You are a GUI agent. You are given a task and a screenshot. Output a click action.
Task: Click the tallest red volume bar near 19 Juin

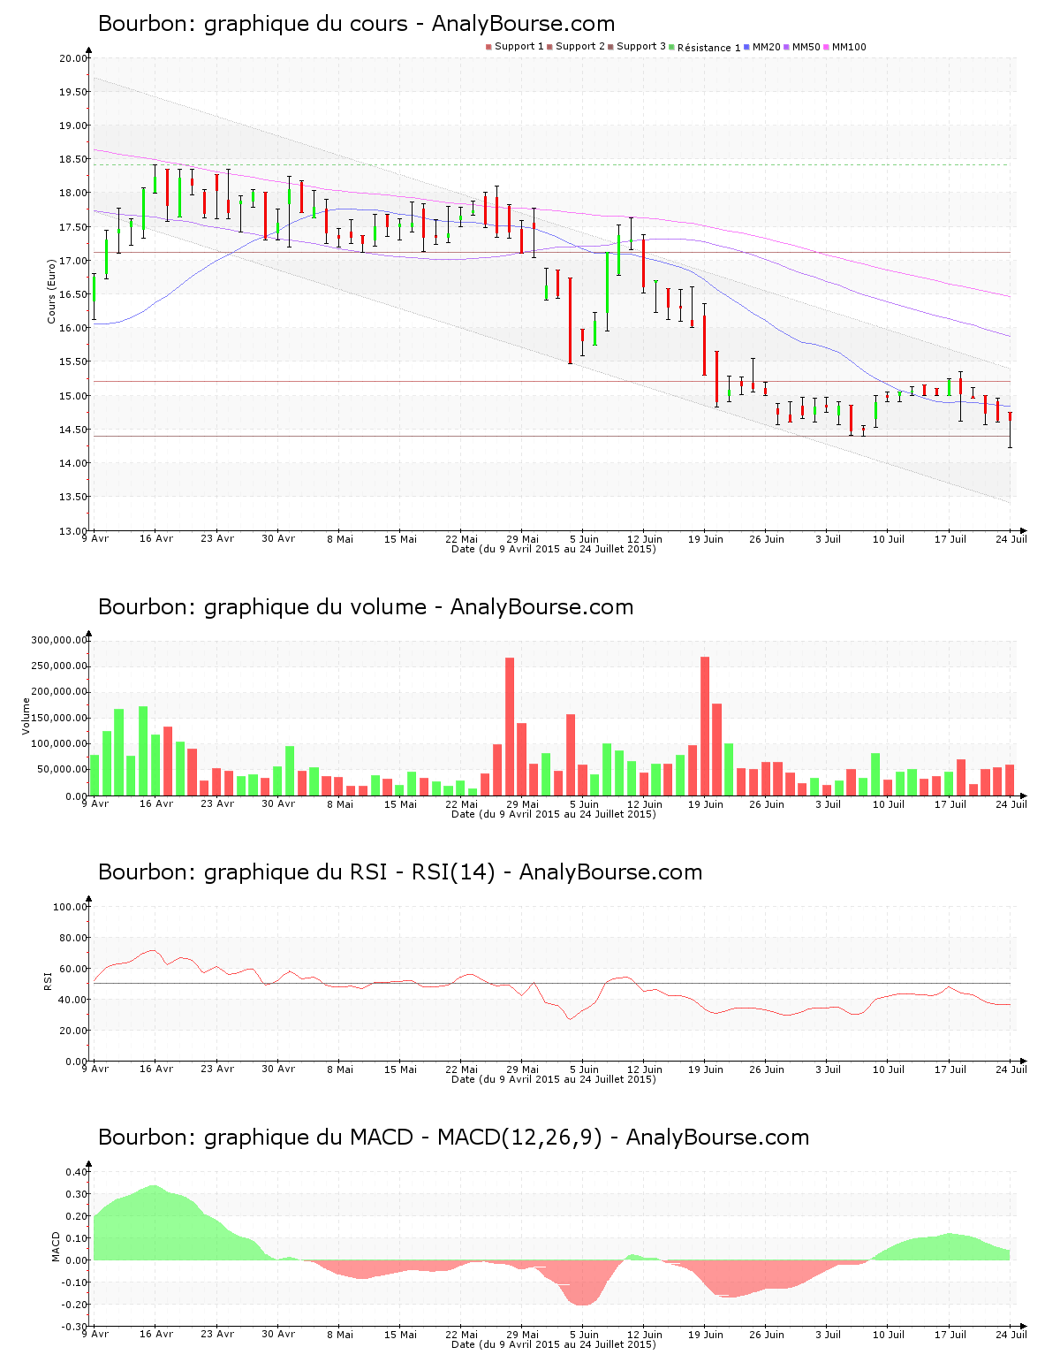tap(705, 727)
